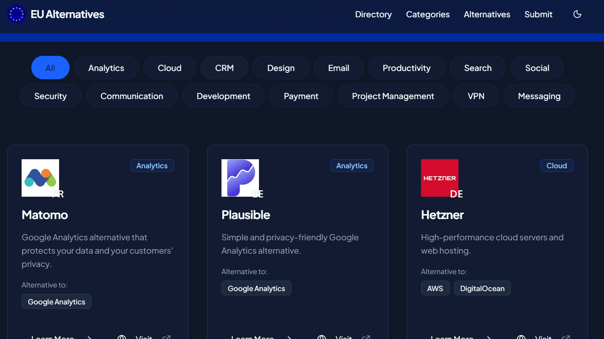604x339 pixels.
Task: Click the AWS tag on Hetzner card
Action: coord(435,288)
